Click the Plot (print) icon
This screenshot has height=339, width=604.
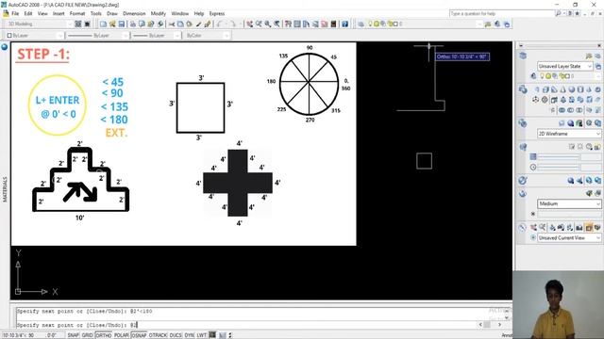[x=132, y=24]
